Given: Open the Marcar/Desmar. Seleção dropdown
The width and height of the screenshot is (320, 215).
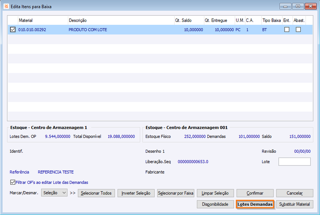Looking at the screenshot, I should click(x=54, y=193).
